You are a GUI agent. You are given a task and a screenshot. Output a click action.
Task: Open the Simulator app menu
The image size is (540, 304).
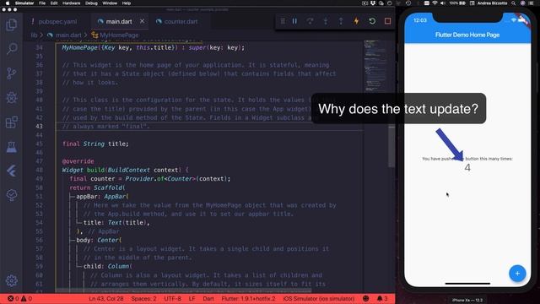tap(24, 3)
